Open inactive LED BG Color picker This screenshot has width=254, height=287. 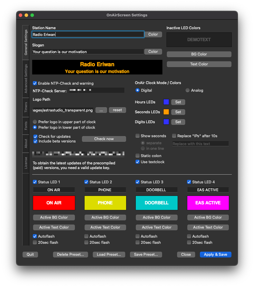coord(199,54)
